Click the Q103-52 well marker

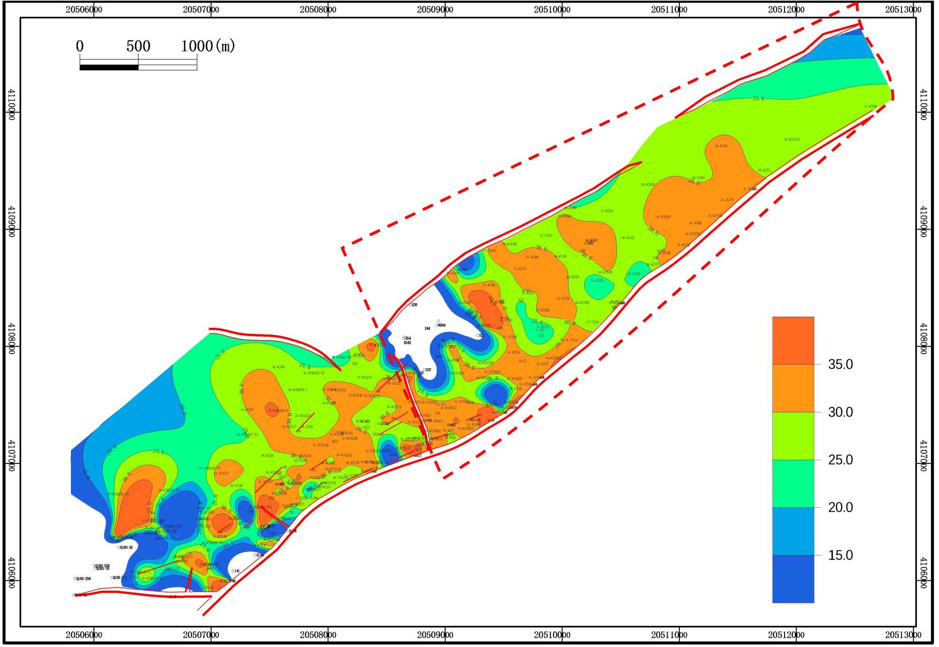pos(119,548)
